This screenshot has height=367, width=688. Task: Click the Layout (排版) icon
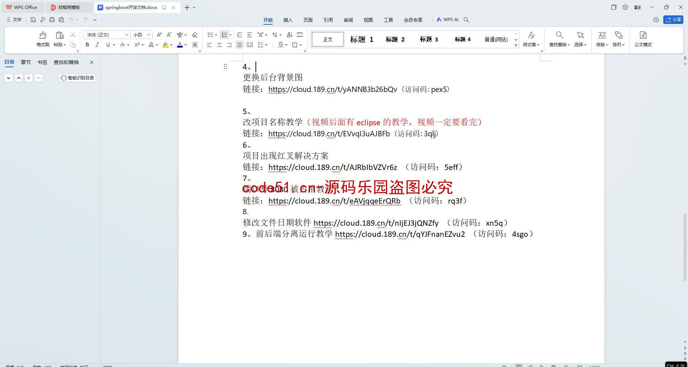pyautogui.click(x=602, y=35)
